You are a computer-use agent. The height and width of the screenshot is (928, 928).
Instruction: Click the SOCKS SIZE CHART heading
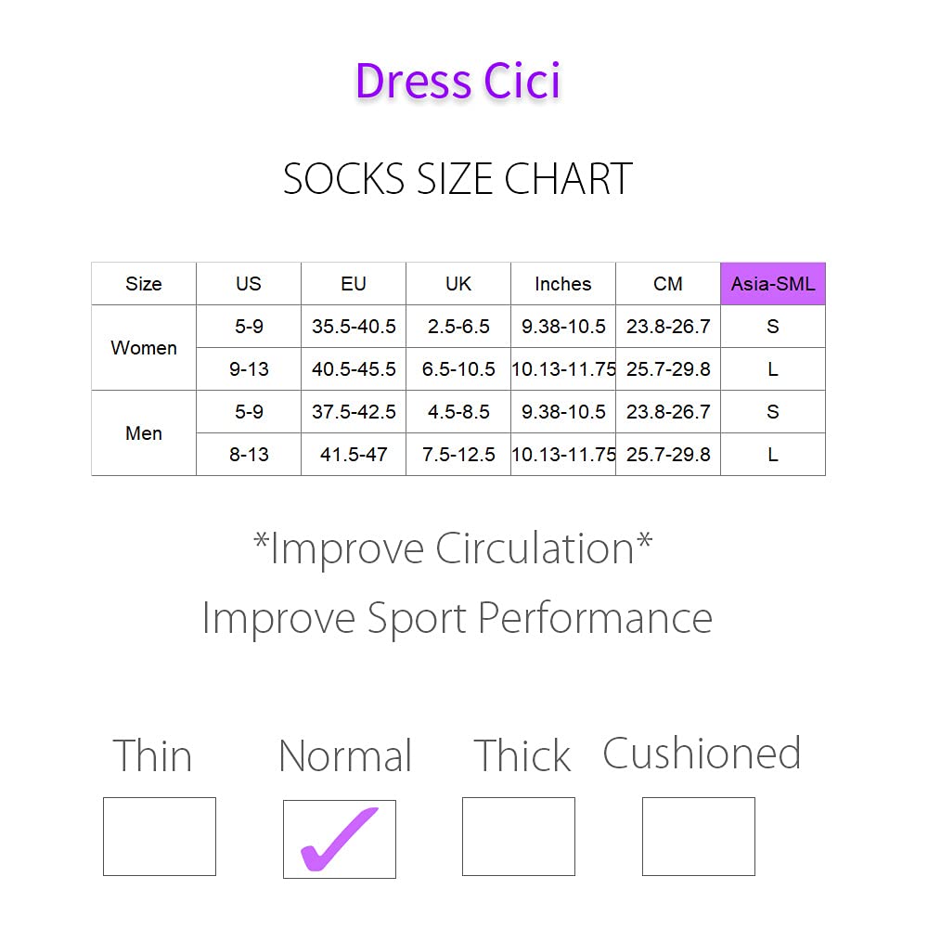458,179
